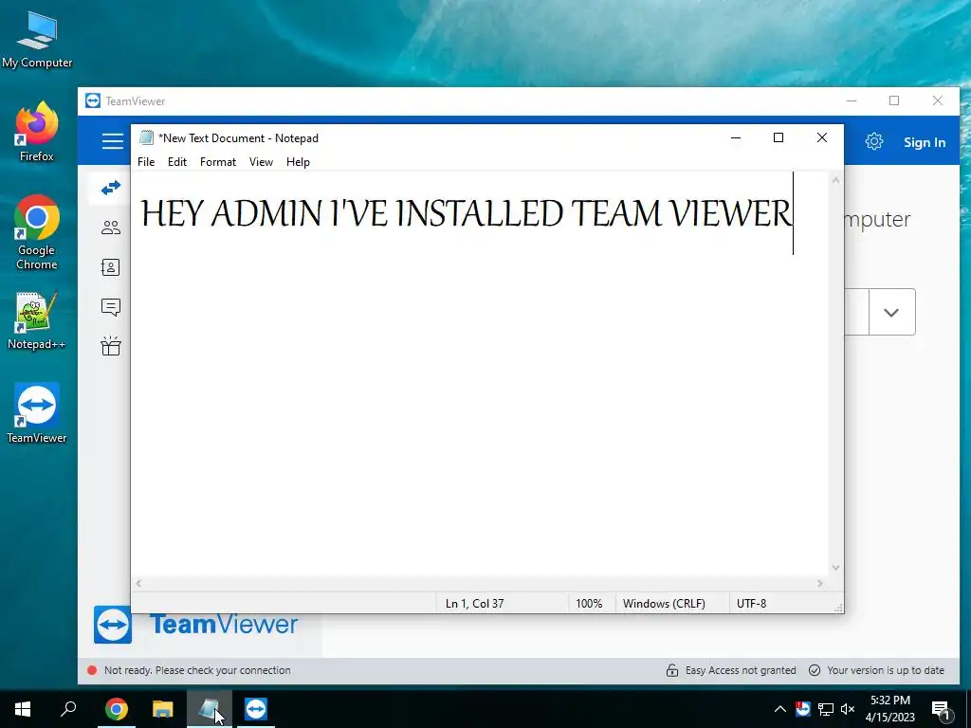Open Meeting people icon in TeamViewer sidebar
Image resolution: width=971 pixels, height=728 pixels.
[111, 227]
